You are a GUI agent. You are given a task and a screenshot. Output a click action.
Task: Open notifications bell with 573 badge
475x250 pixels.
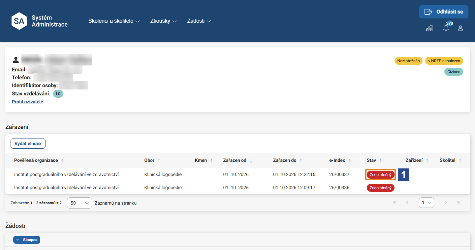coord(446,28)
